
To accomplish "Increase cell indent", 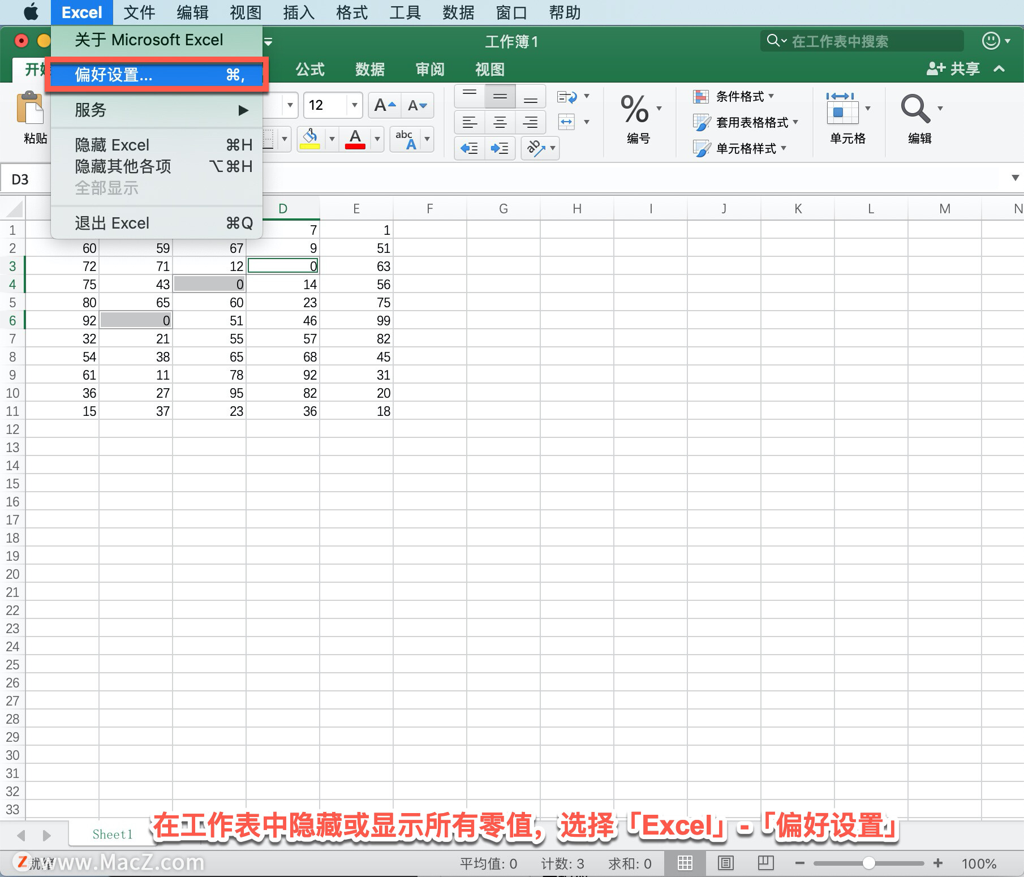I will (x=500, y=148).
